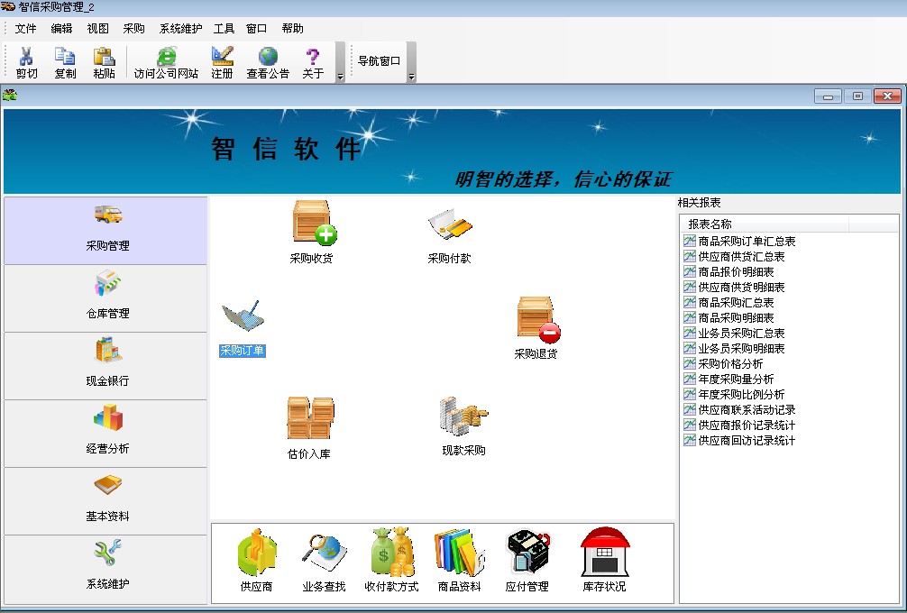Launch the 估价入库 estimated stock-in icon

(309, 419)
